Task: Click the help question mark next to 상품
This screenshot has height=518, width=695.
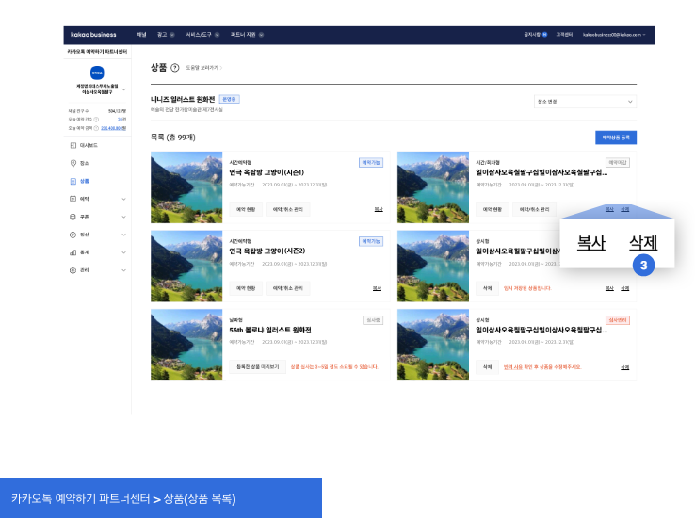Action: click(175, 68)
